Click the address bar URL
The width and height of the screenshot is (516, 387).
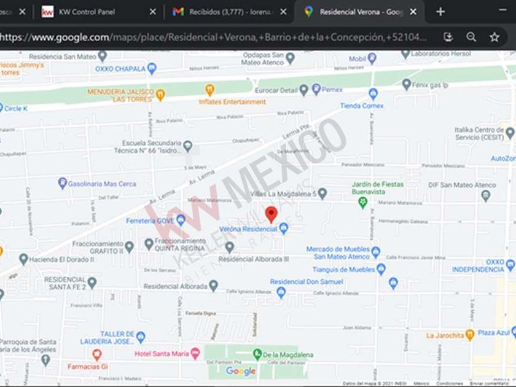tap(214, 37)
